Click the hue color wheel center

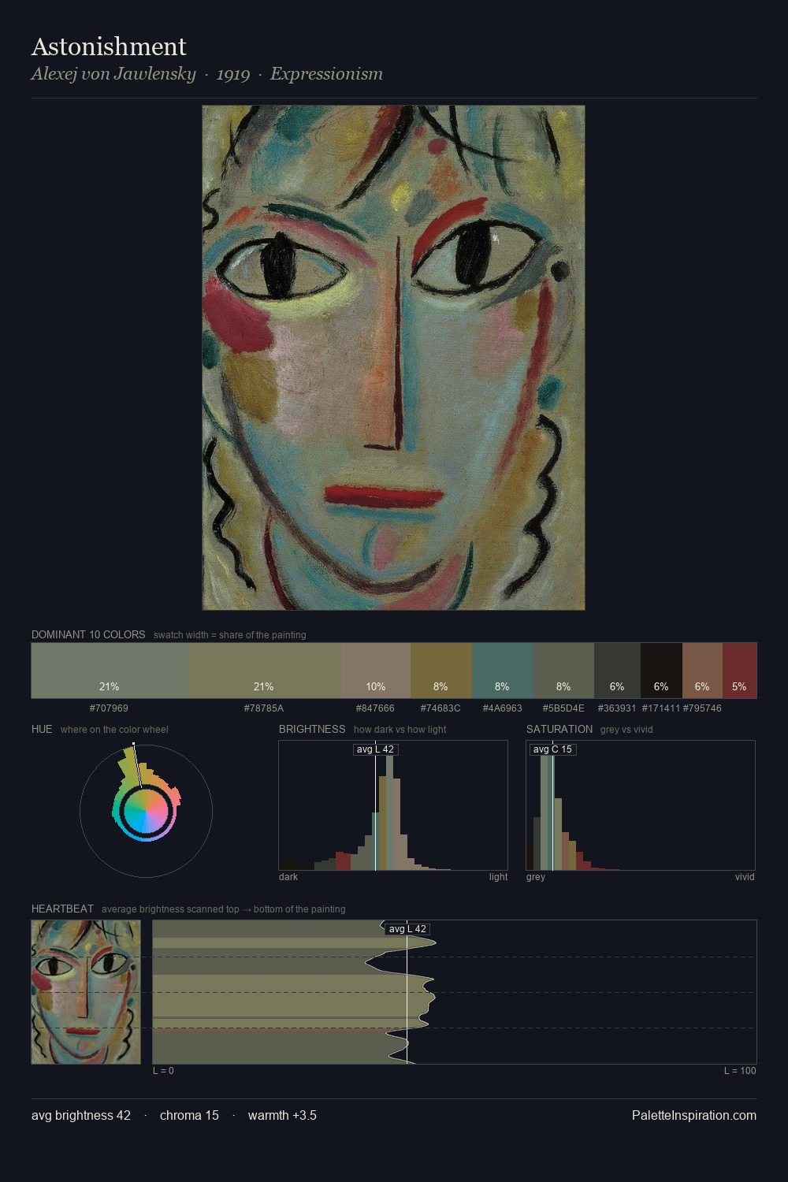point(146,811)
